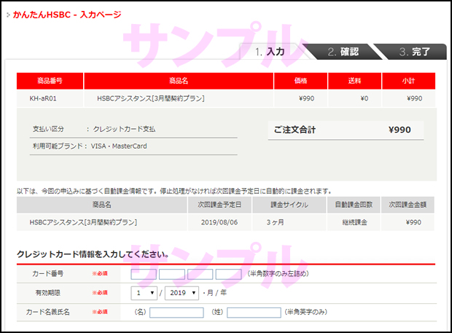This screenshot has width=452, height=333.
Task: Click the first card number input box
Action: (x=144, y=274)
